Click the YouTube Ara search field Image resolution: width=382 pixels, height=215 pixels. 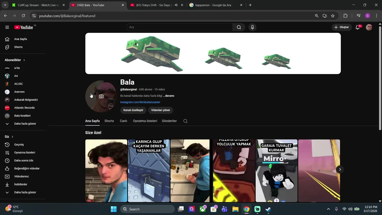click(179, 27)
